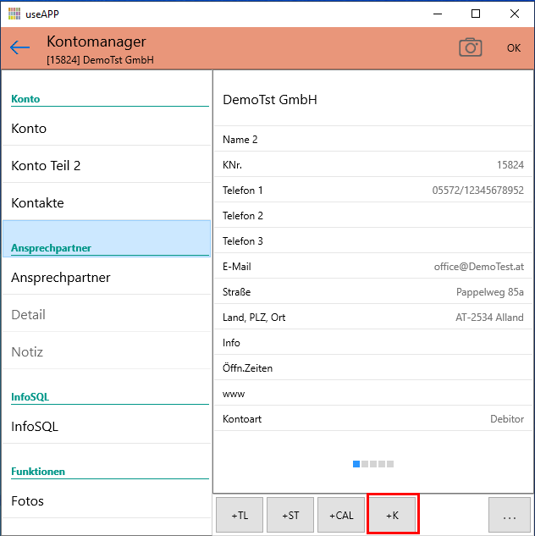This screenshot has width=535, height=536.
Task: Select the first page indicator dot
Action: point(356,464)
